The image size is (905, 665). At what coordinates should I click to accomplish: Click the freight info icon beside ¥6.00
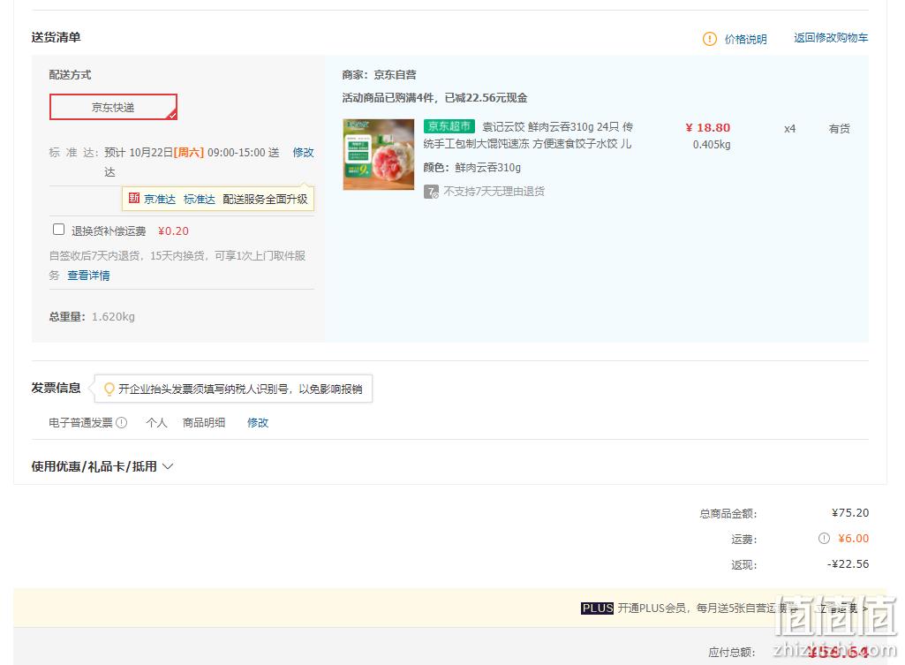(824, 539)
